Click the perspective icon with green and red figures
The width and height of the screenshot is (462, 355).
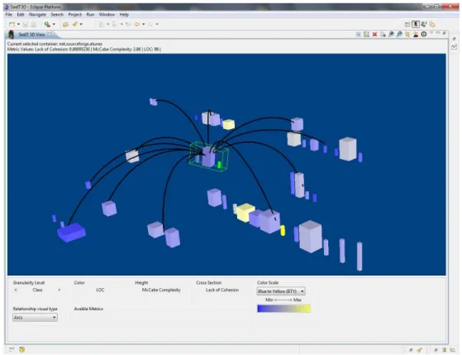(424, 24)
